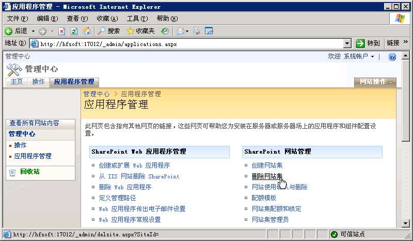Click the 网站集配额和锁定 link

pos(276,209)
